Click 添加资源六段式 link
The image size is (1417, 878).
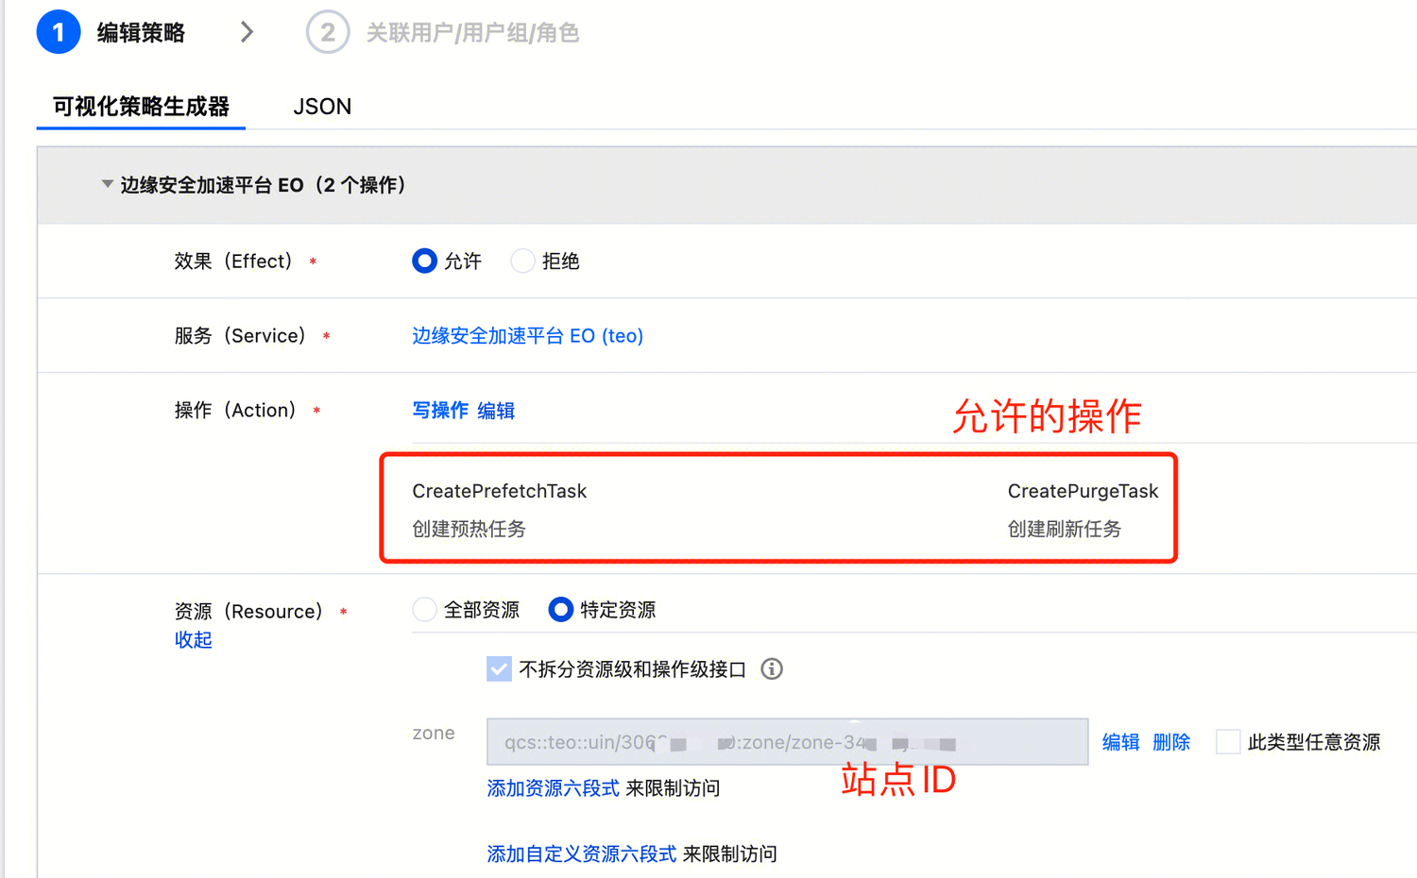point(553,788)
